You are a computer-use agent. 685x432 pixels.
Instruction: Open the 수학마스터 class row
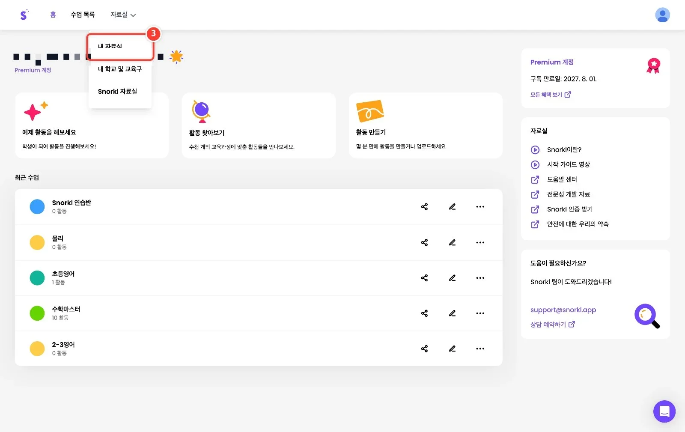(259, 313)
